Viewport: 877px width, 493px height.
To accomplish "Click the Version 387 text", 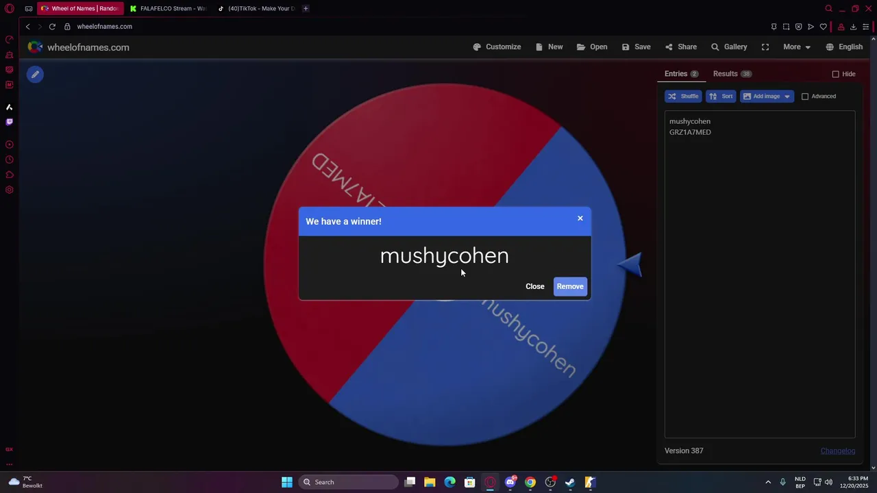I will point(684,451).
